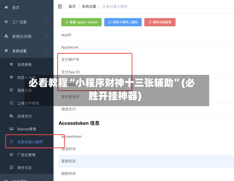Expand the 工厂设置 menu chevron

[x=47, y=22]
